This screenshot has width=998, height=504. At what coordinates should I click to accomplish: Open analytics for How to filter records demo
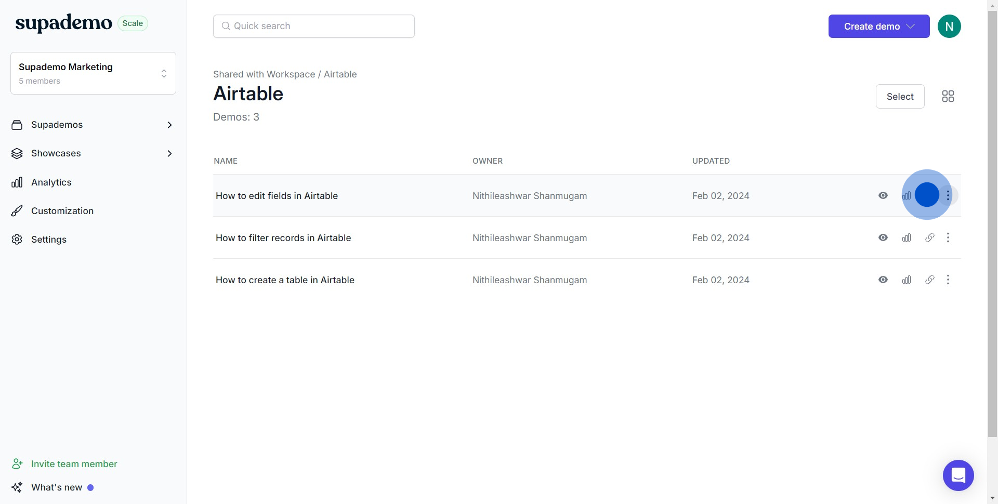907,238
